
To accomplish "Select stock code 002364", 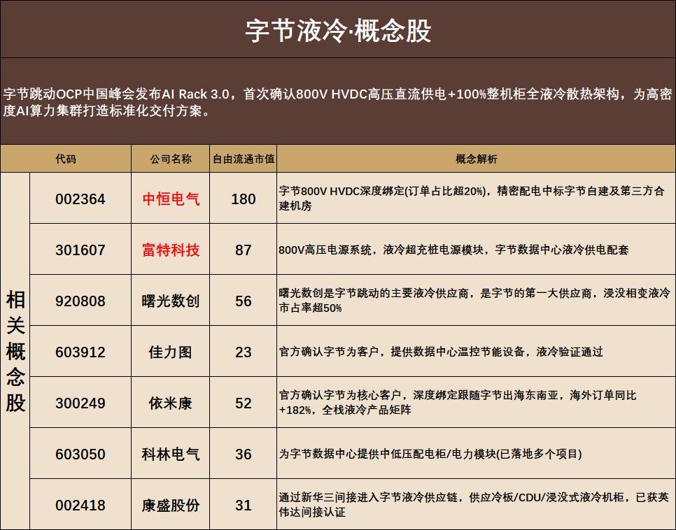I will [x=80, y=199].
